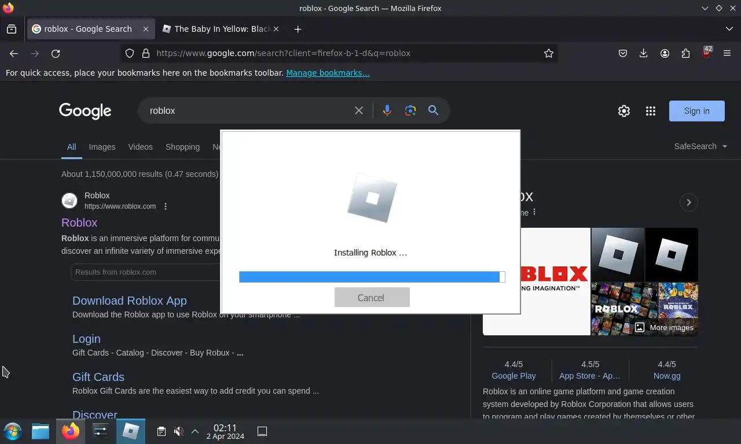
Task: Open the Roblox wordmark image thumbnail
Action: (x=537, y=282)
